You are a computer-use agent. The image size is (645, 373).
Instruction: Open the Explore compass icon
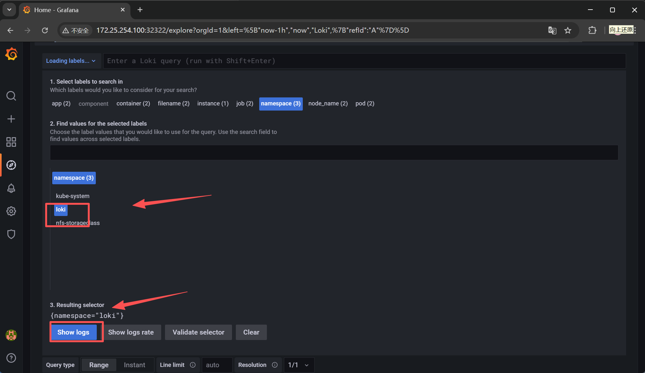click(x=11, y=165)
